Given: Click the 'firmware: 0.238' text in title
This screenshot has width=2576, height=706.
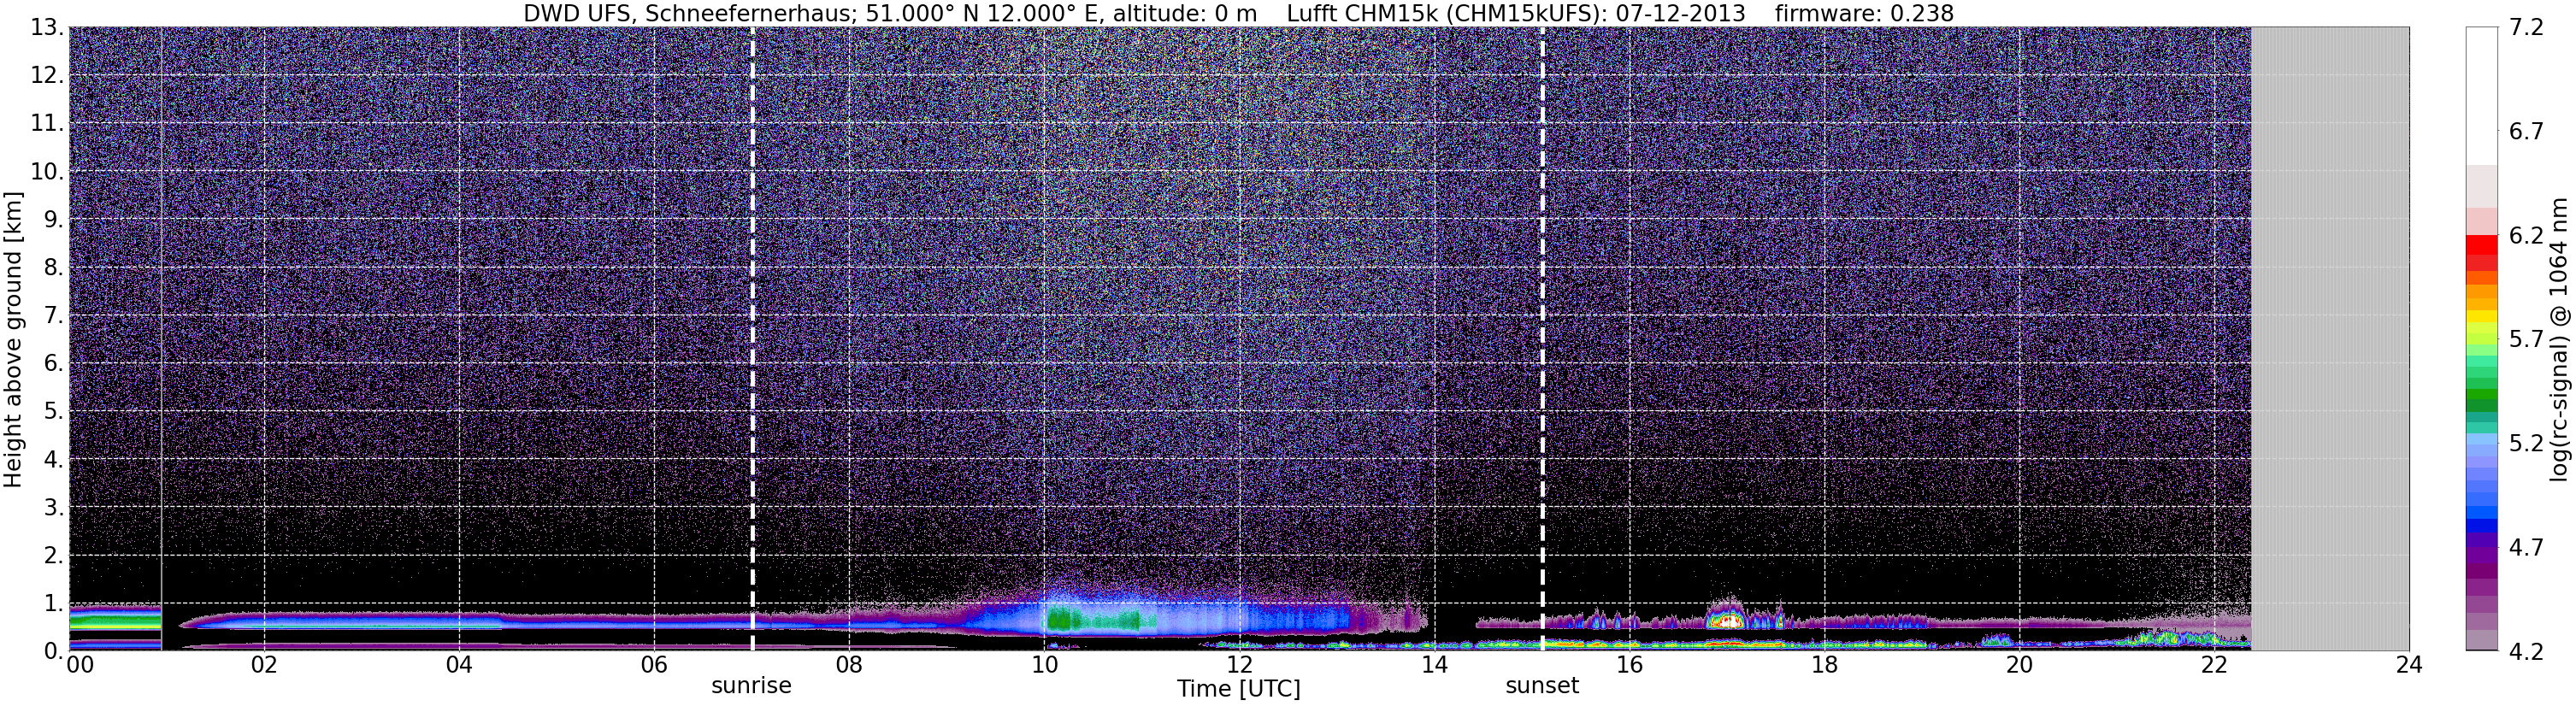Looking at the screenshot, I should 1864,13.
